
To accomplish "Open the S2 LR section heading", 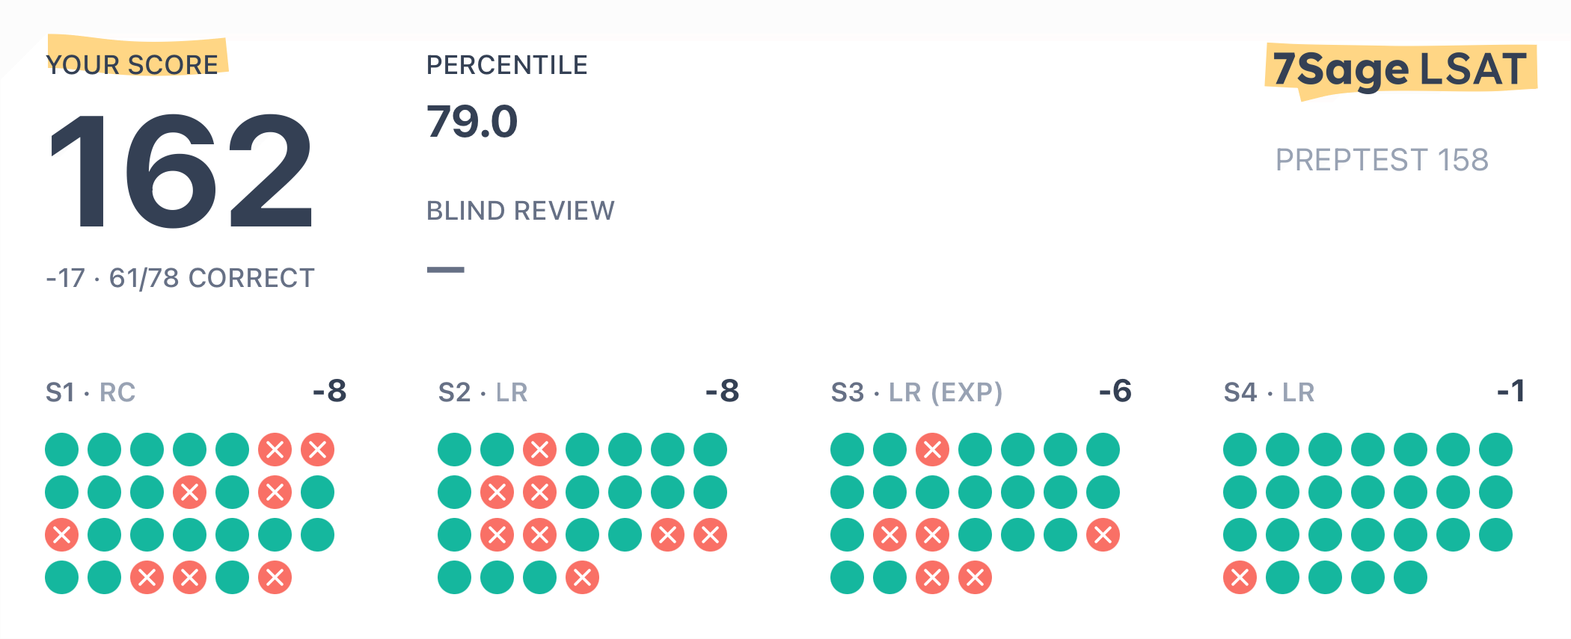I will click(483, 392).
